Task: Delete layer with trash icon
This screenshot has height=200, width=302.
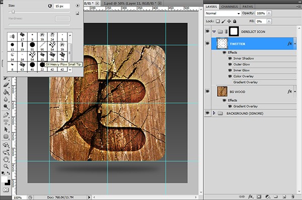Action: [x=292, y=196]
